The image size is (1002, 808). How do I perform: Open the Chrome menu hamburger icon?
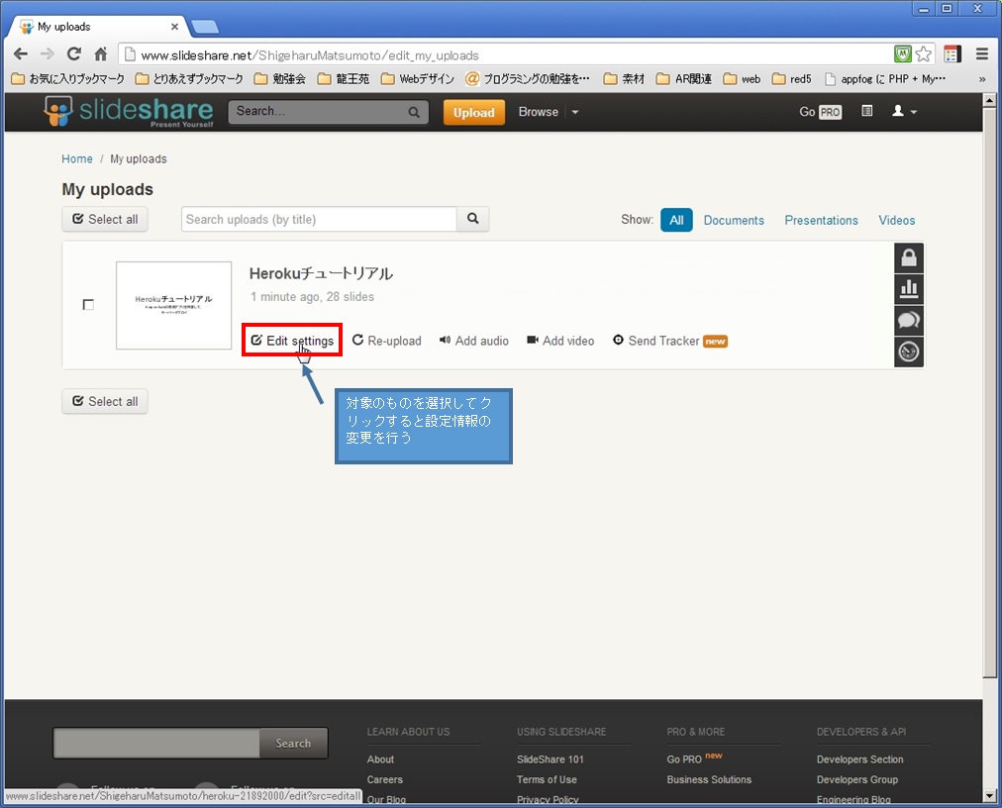(x=982, y=54)
